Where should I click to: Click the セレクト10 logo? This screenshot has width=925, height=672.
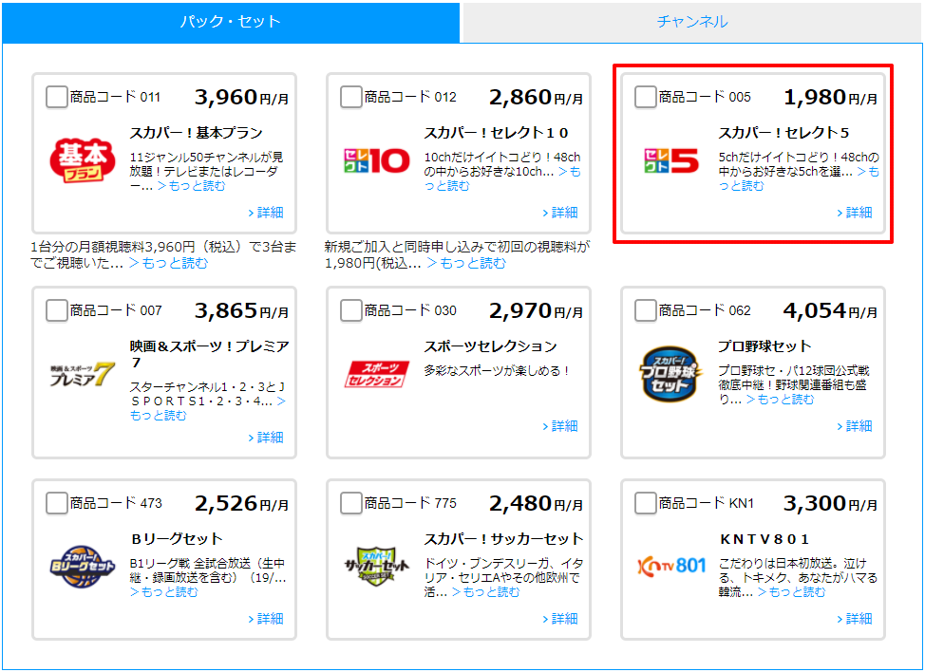[376, 160]
